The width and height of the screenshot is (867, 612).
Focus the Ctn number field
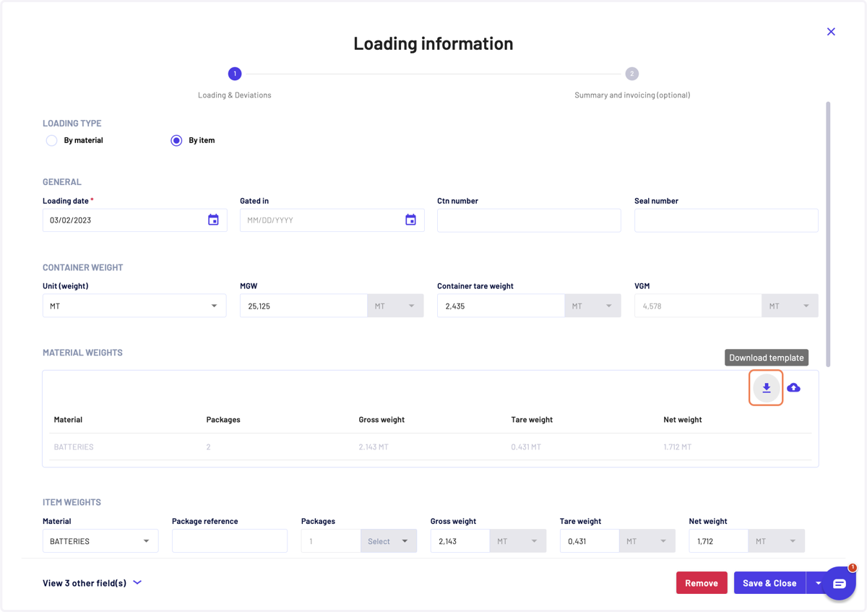point(529,220)
